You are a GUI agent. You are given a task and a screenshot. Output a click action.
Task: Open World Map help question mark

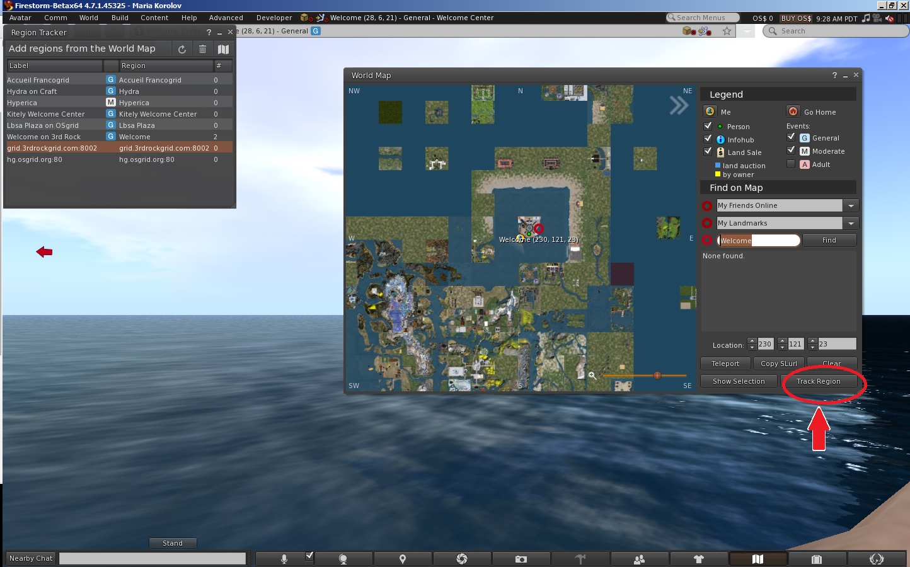834,75
